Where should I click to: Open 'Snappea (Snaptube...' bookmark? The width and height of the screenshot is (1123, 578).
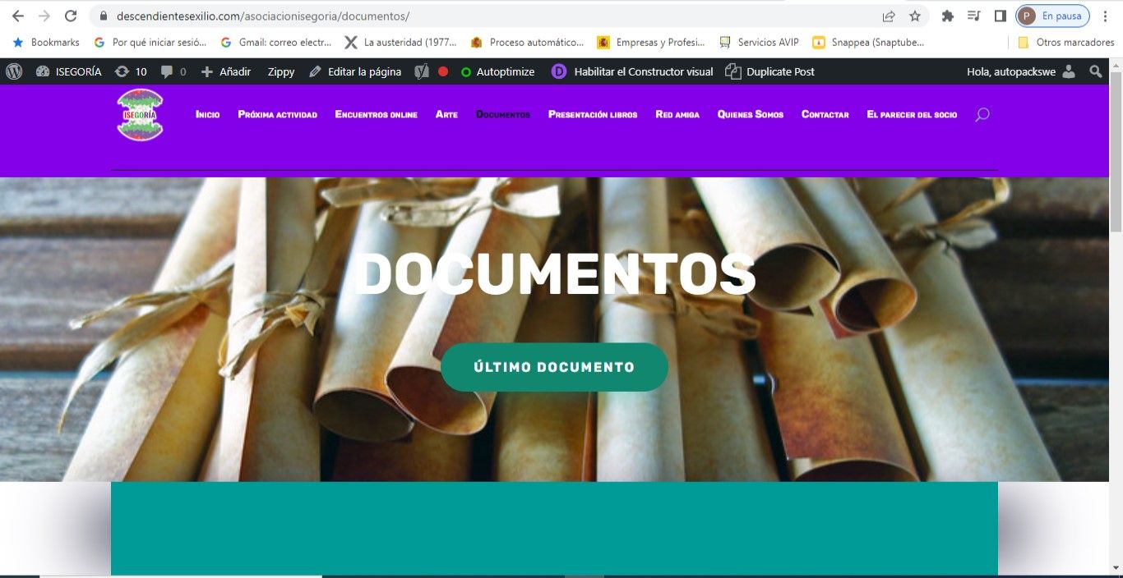(x=868, y=42)
